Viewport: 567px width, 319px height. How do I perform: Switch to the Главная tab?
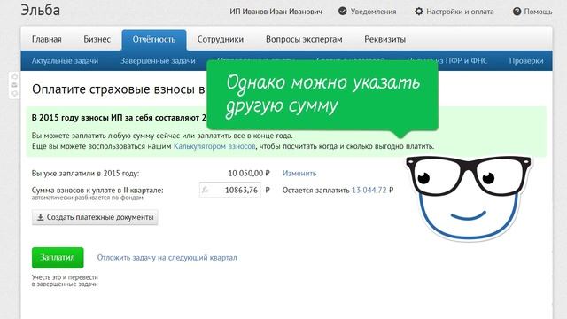point(47,39)
